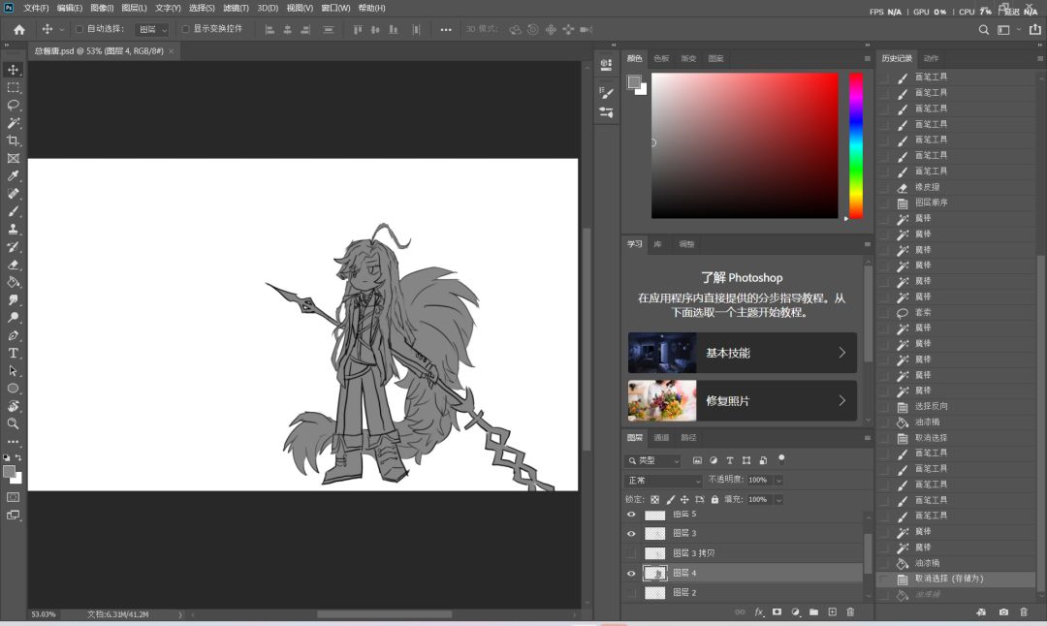Image resolution: width=1047 pixels, height=626 pixels.
Task: Open the 修复照片 tutorial
Action: [742, 400]
